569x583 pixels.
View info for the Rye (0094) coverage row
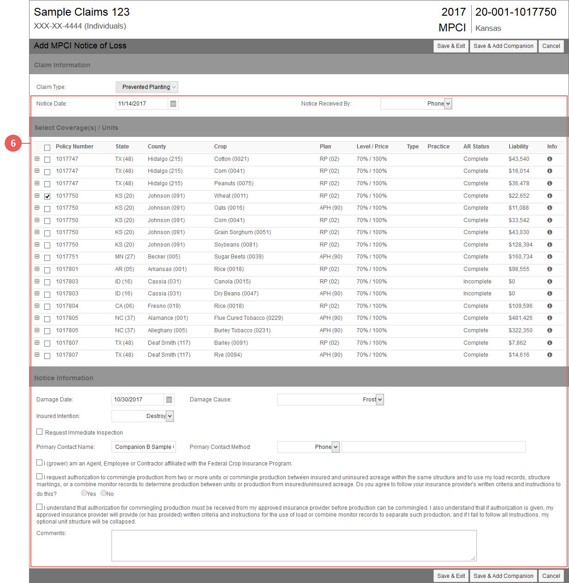pos(550,355)
